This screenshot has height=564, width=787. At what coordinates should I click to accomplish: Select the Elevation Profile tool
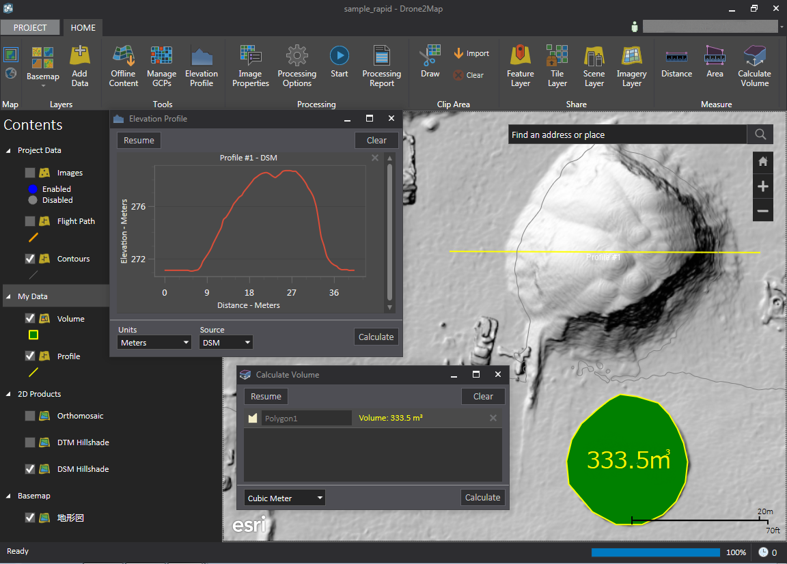[202, 66]
